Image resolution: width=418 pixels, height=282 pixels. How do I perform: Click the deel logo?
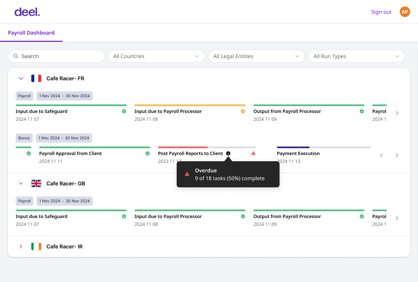(x=27, y=12)
